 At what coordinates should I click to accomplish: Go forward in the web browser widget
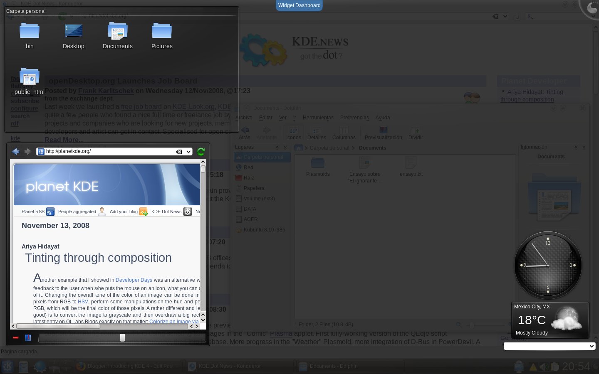point(28,152)
